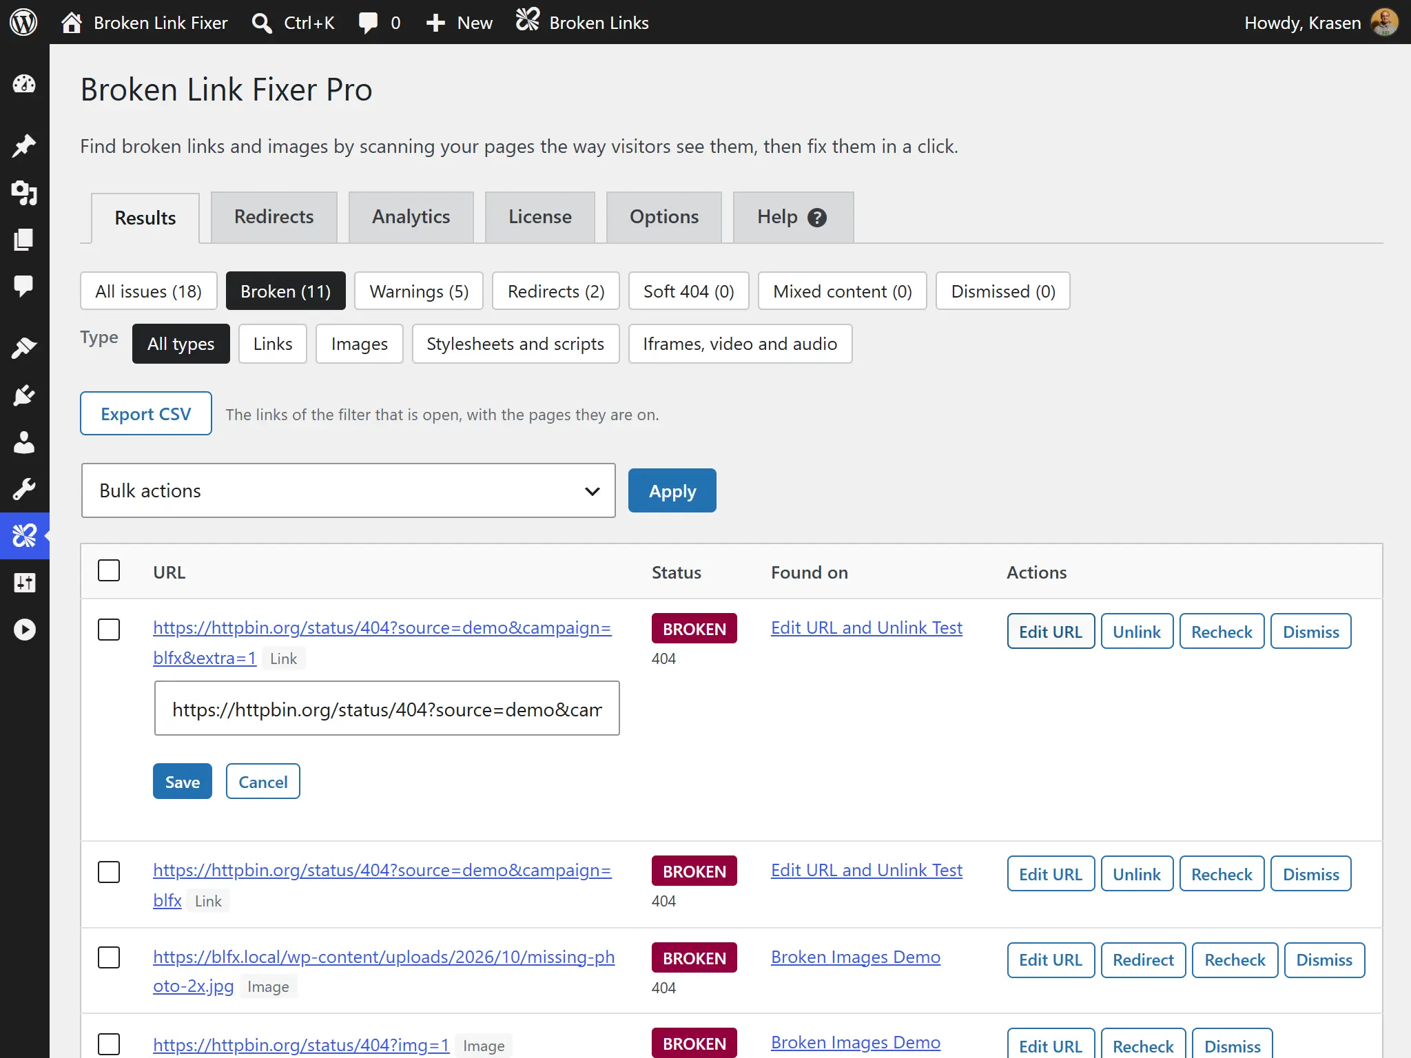Open Pages in the sidebar

24,240
